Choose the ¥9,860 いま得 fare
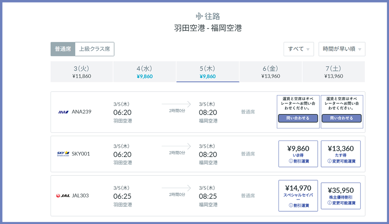Viewport: 389px width, 224px height. tap(298, 153)
